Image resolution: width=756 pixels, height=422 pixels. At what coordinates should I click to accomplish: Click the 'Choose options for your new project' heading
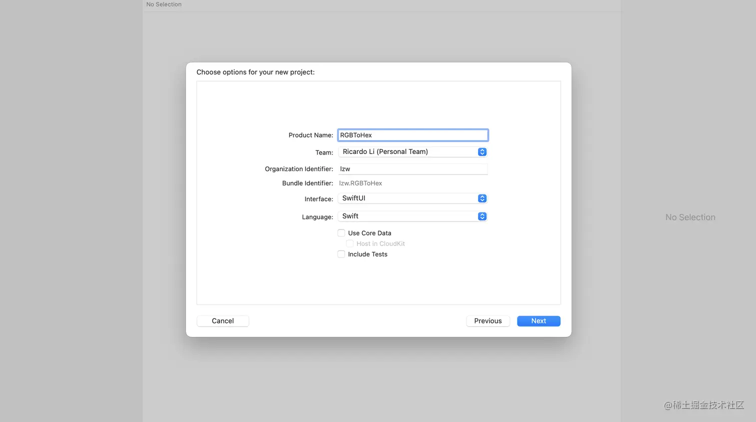point(255,72)
